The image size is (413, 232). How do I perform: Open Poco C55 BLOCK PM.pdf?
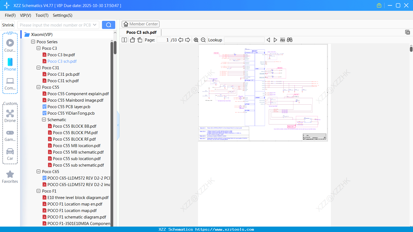click(75, 132)
